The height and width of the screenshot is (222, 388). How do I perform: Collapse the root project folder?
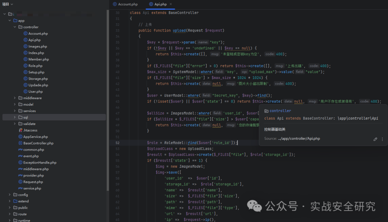(4, 14)
